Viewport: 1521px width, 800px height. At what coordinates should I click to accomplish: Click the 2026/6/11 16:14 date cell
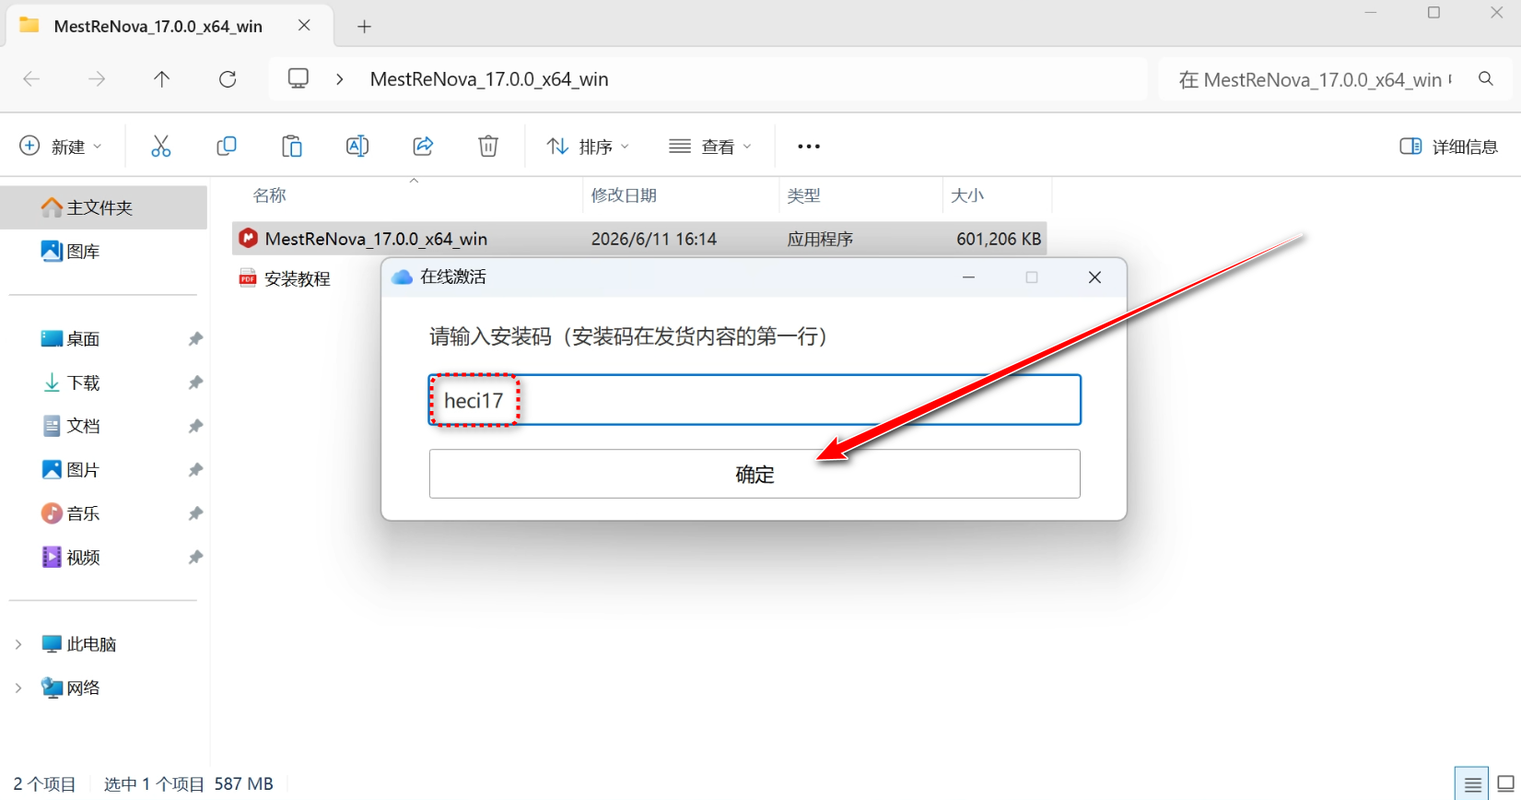654,239
